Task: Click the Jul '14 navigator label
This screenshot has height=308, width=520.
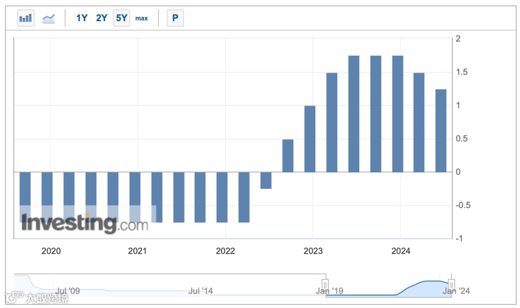Action: tap(201, 291)
